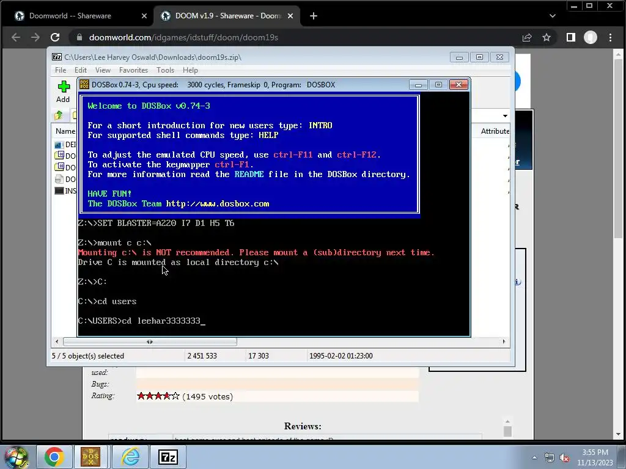Go forward in Chrome
The height and width of the screenshot is (469, 626).
pyautogui.click(x=35, y=37)
